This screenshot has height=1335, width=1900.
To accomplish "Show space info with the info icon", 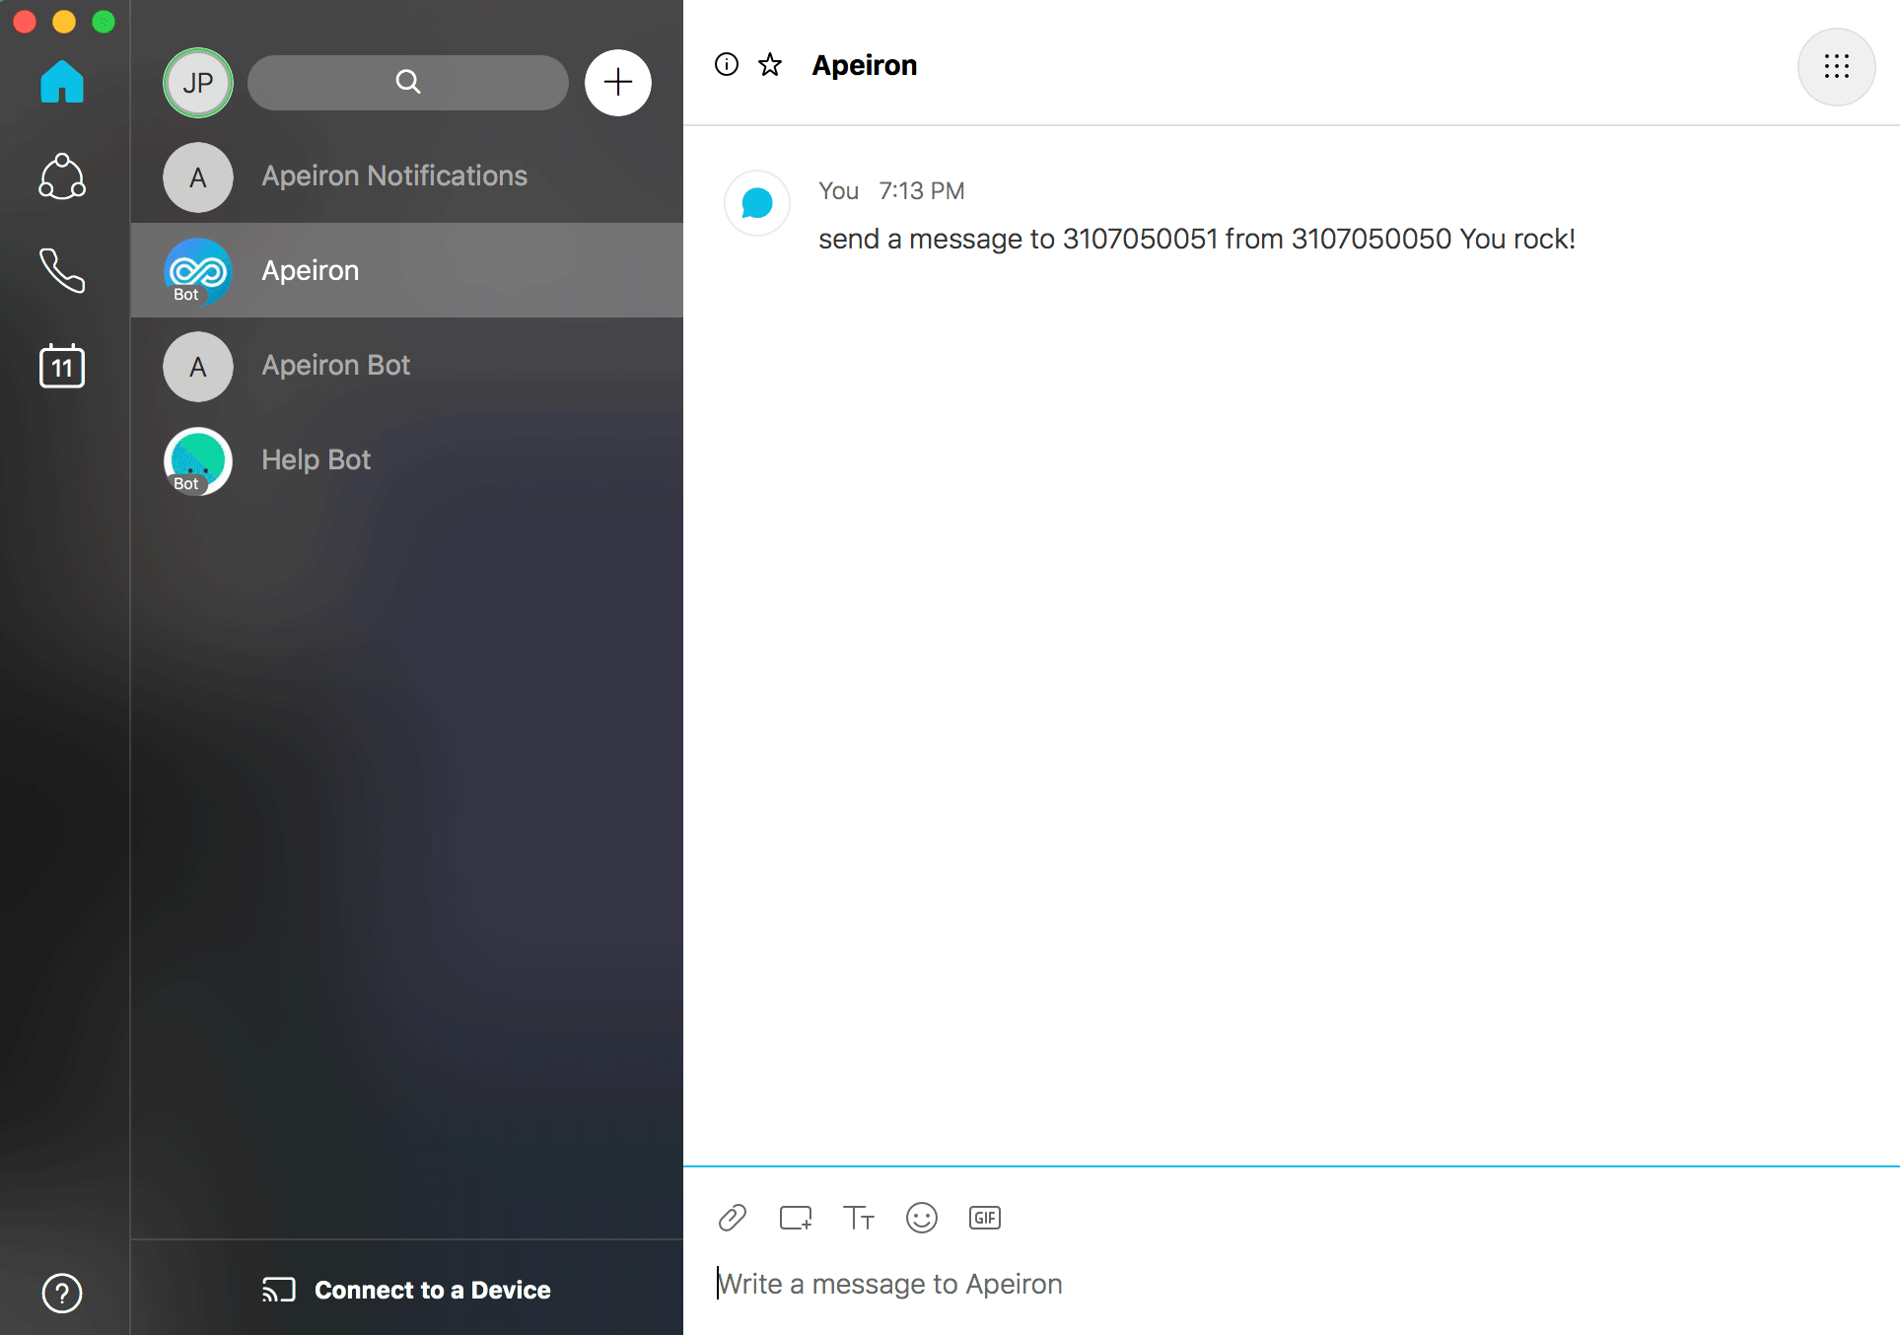I will pyautogui.click(x=727, y=65).
